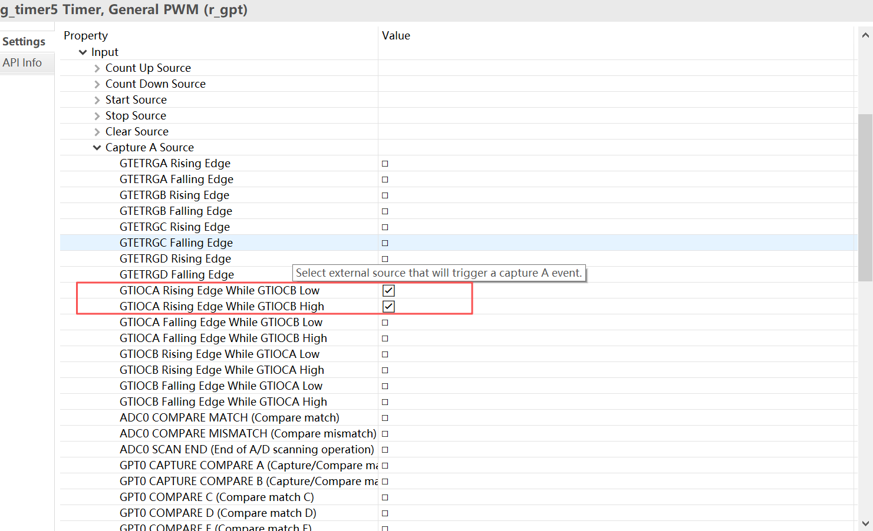Expand Clear Source
The height and width of the screenshot is (531, 873).
(97, 132)
